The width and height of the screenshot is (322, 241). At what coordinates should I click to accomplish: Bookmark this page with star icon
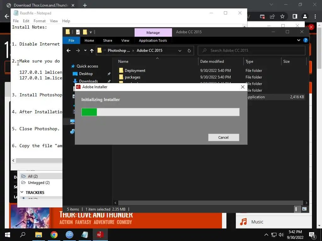[x=282, y=16]
